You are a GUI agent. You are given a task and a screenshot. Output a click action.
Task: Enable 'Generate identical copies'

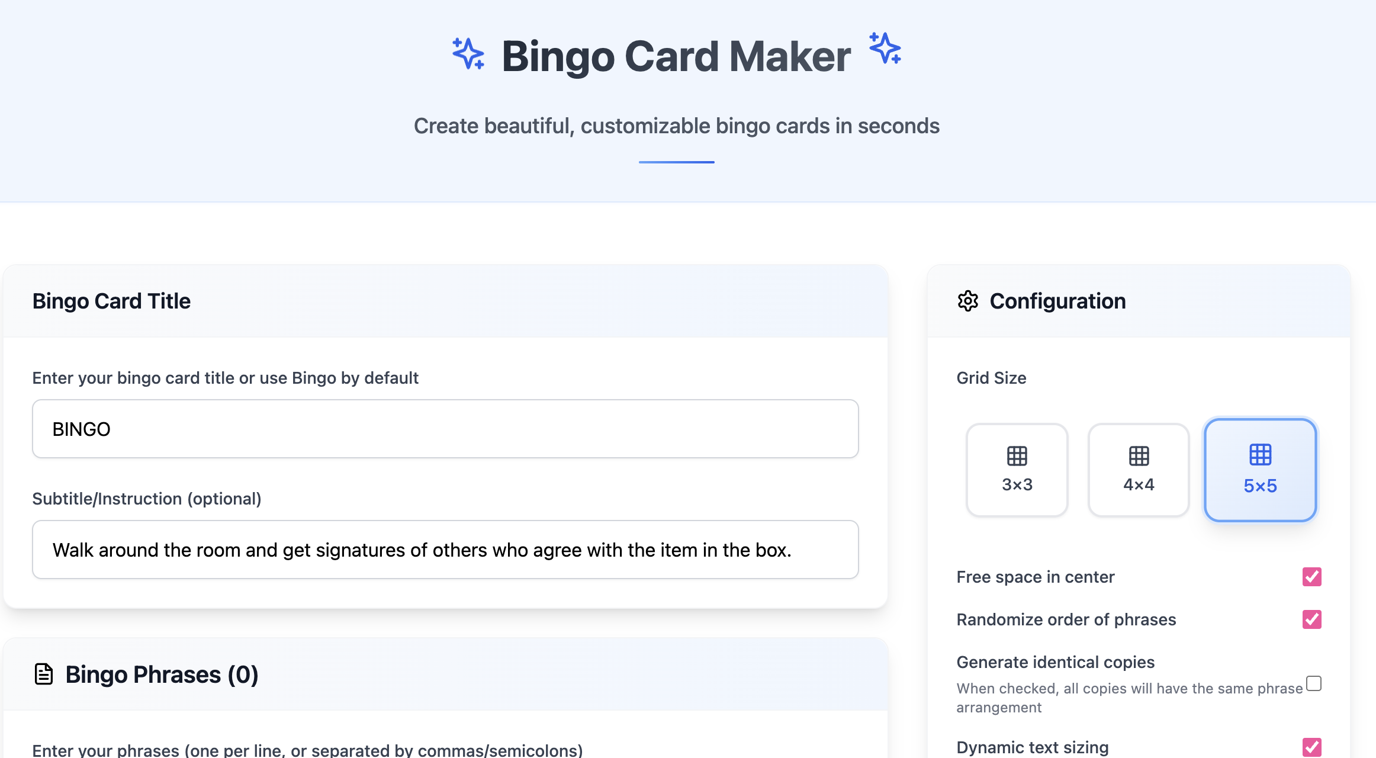tap(1313, 683)
